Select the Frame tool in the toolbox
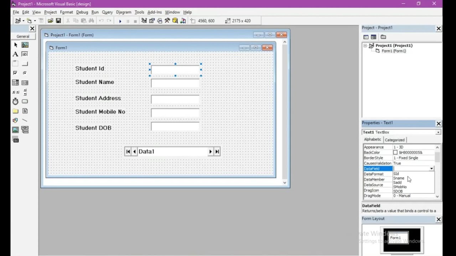Image resolution: width=456 pixels, height=256 pixels. 15,64
